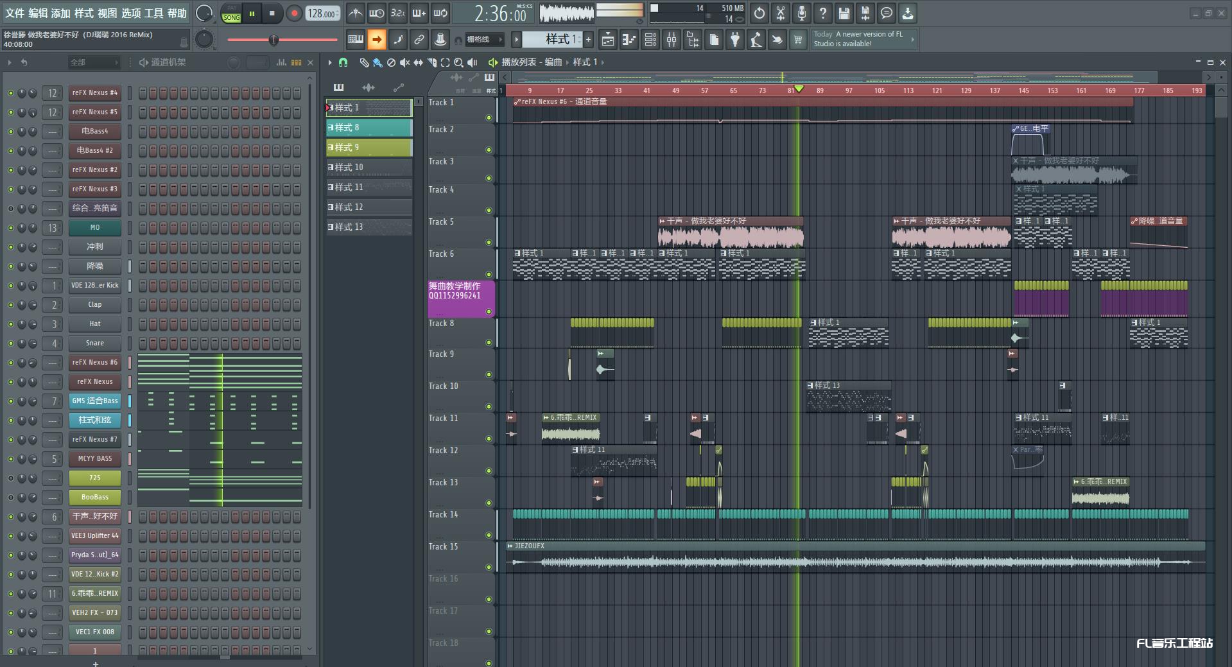Select the playlist zoom magnifier tool
The image size is (1232, 667).
tap(458, 62)
